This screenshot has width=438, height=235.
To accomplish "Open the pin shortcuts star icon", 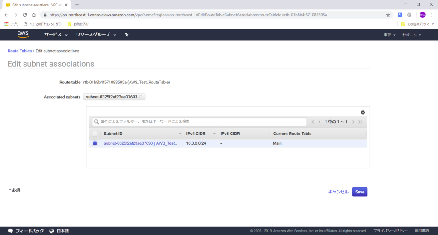I will pyautogui.click(x=127, y=35).
